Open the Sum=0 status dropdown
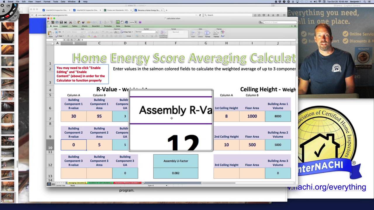This screenshot has width=374, height=210. [167, 185]
